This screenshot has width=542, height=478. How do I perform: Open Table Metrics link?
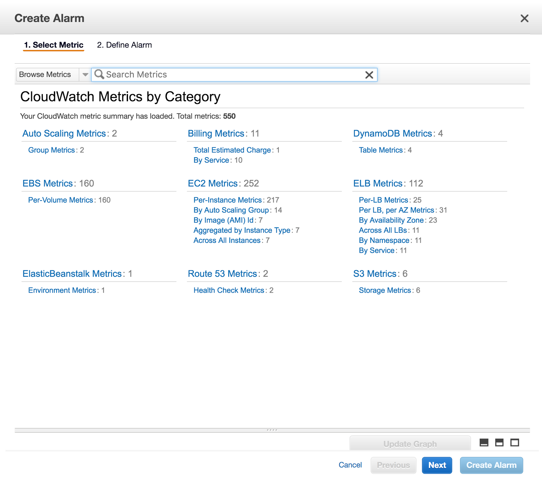coord(381,150)
